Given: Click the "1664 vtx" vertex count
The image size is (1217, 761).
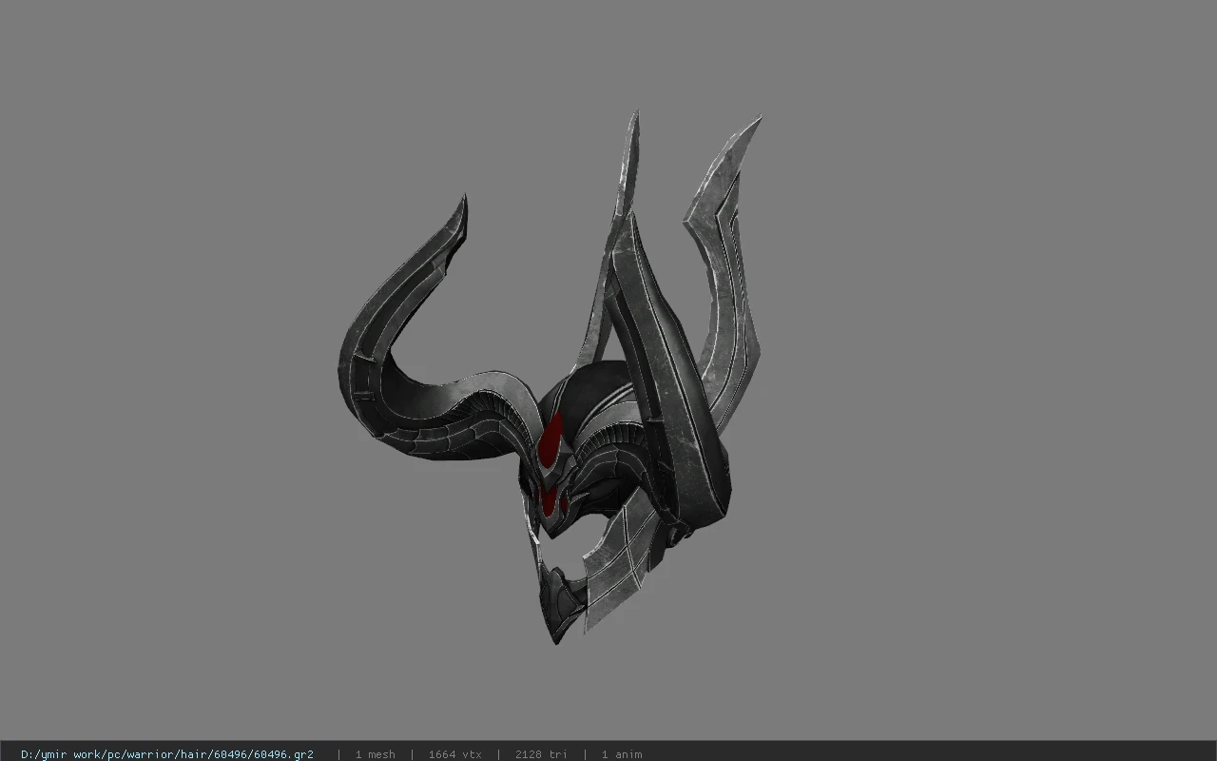Looking at the screenshot, I should 454,754.
